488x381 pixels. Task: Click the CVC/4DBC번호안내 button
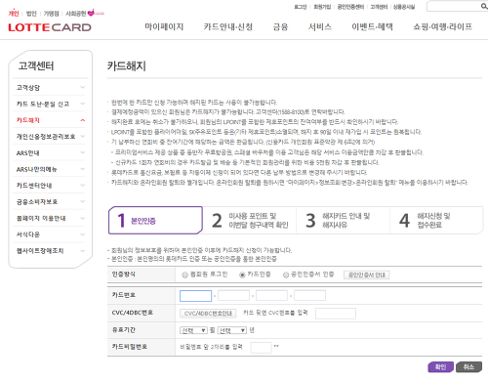(x=208, y=314)
